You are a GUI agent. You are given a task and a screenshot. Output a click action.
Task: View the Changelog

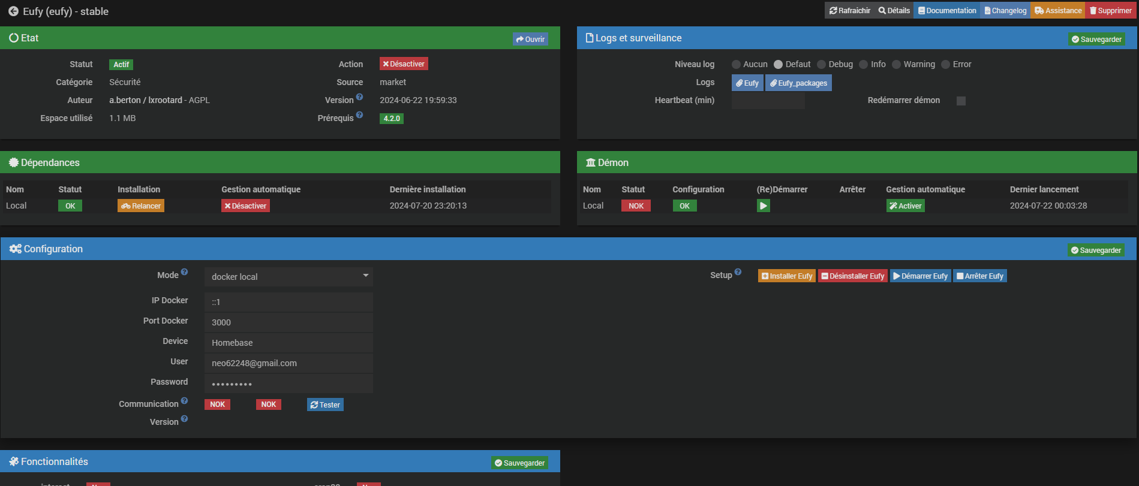pyautogui.click(x=1005, y=11)
